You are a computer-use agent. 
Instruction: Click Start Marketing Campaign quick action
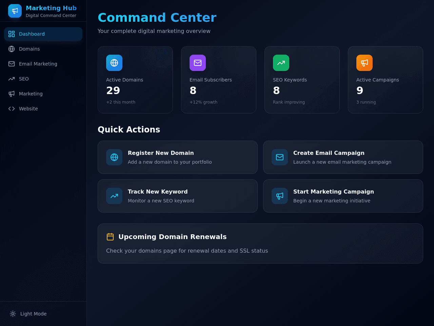[x=343, y=196]
